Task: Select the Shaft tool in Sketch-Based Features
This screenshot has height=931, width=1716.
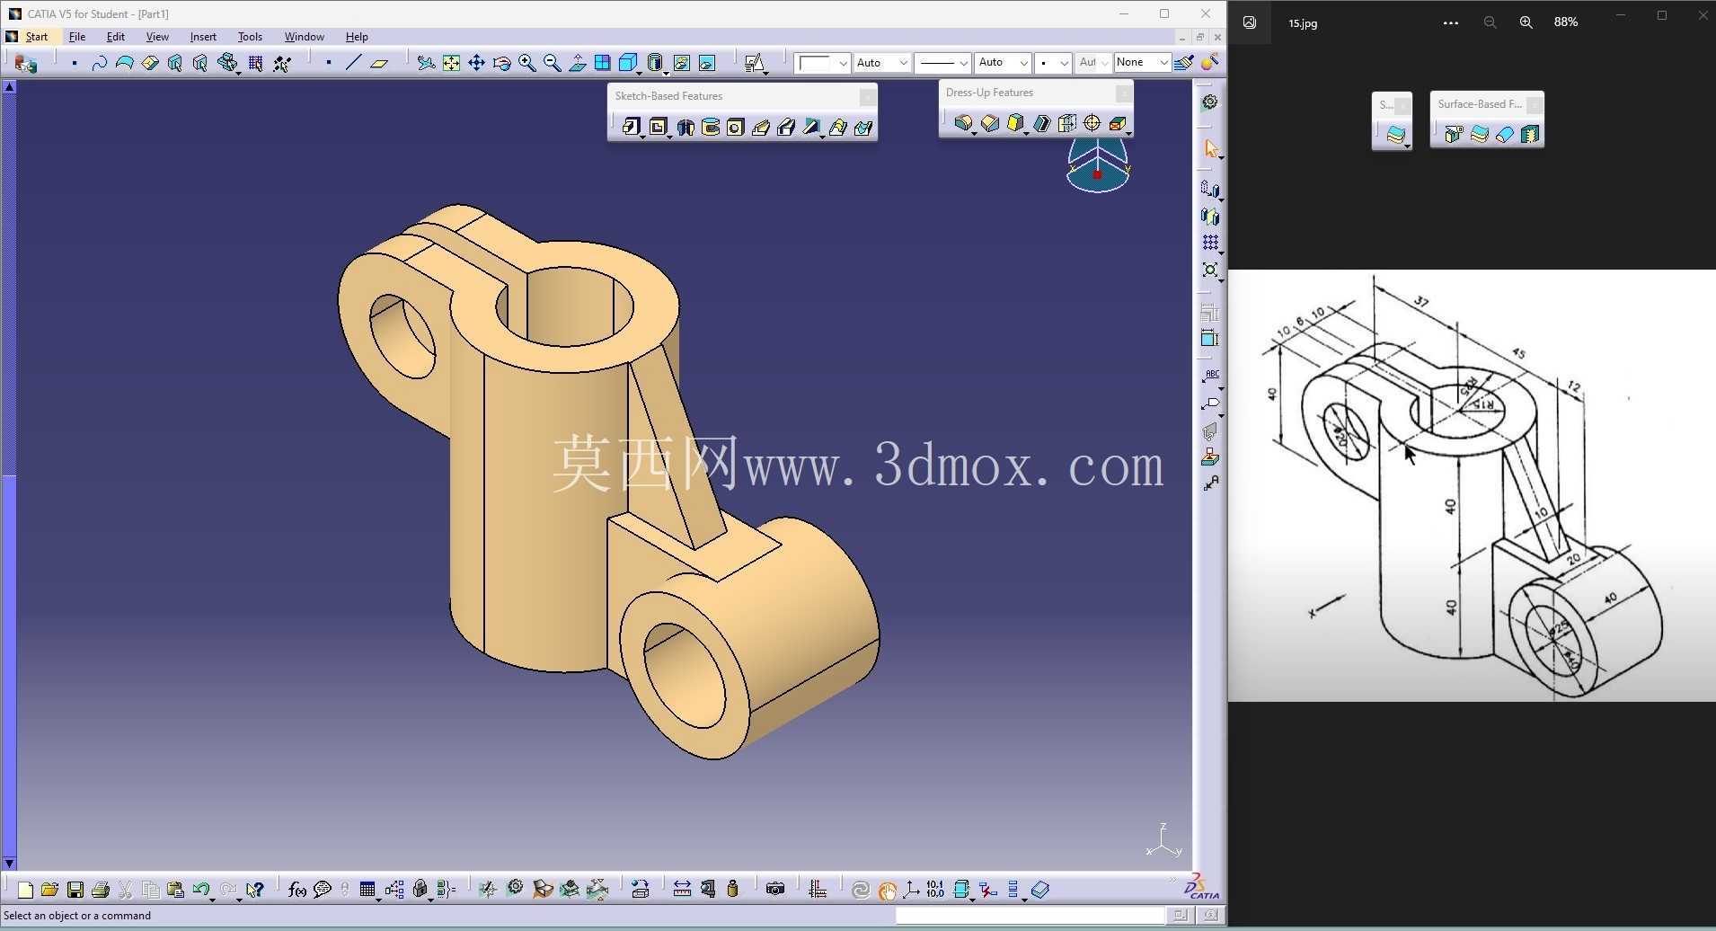Action: tap(686, 127)
